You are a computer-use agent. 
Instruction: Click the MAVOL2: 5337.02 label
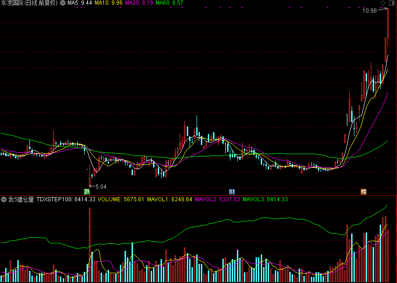pos(217,199)
